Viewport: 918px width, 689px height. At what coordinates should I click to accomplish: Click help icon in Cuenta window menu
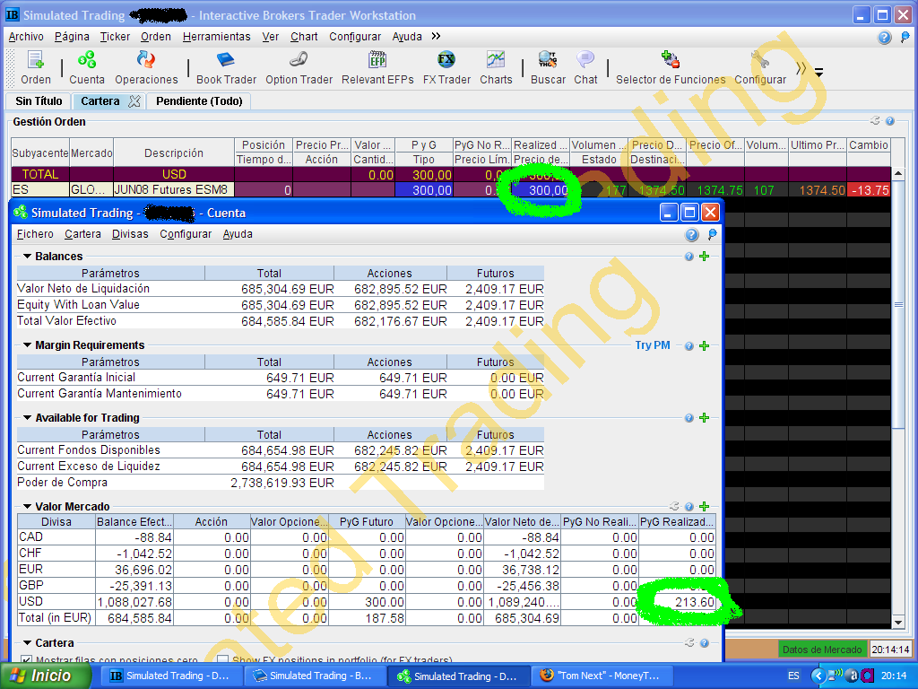coord(691,235)
